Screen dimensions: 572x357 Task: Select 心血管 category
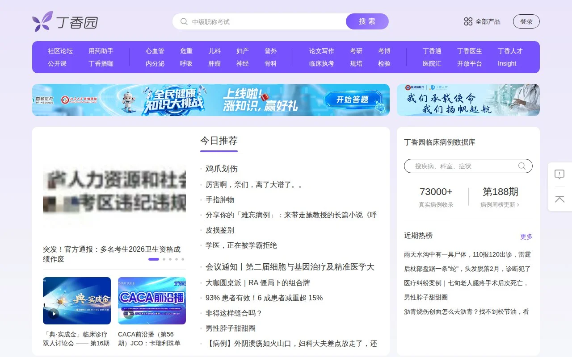pyautogui.click(x=155, y=51)
